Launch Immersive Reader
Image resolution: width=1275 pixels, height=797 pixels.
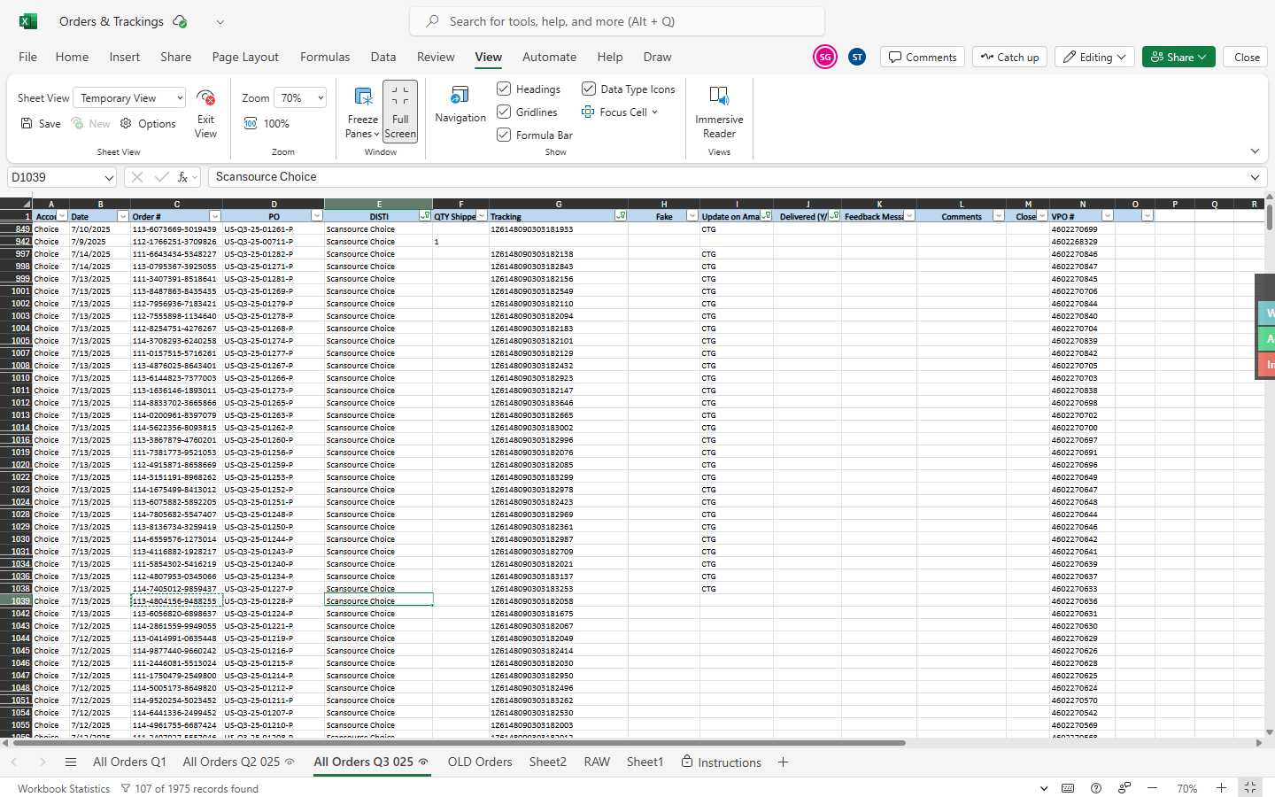(719, 112)
